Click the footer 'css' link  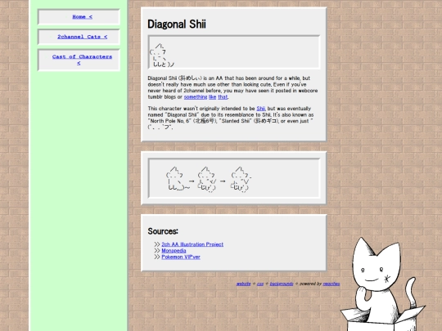pos(260,284)
